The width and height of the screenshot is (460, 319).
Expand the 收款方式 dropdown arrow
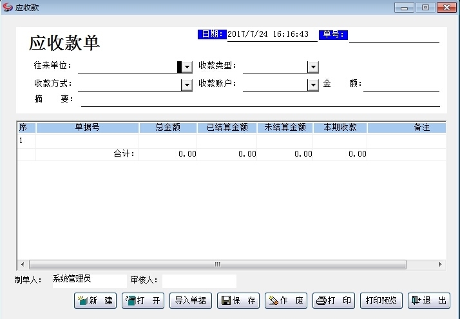coord(187,85)
